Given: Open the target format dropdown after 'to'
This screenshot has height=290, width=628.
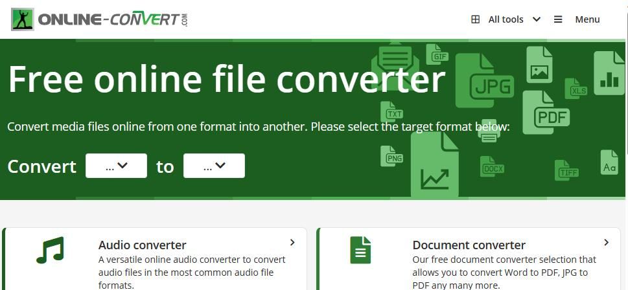Looking at the screenshot, I should [x=214, y=166].
